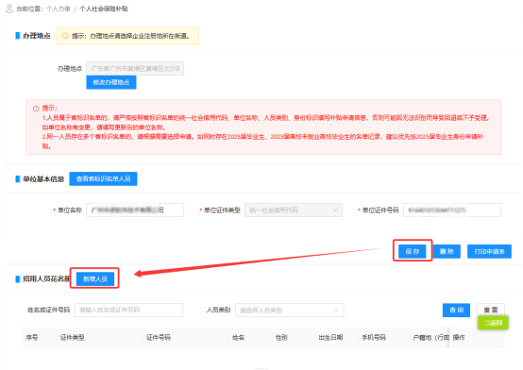Click 序号 column header
Image resolution: width=523 pixels, height=370 pixels.
point(32,338)
